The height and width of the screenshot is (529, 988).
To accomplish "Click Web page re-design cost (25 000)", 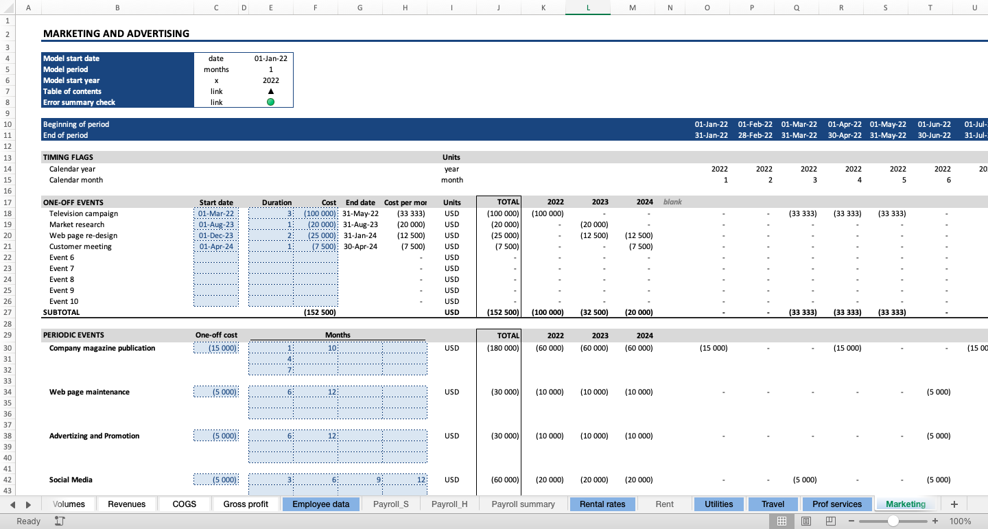I will point(315,235).
